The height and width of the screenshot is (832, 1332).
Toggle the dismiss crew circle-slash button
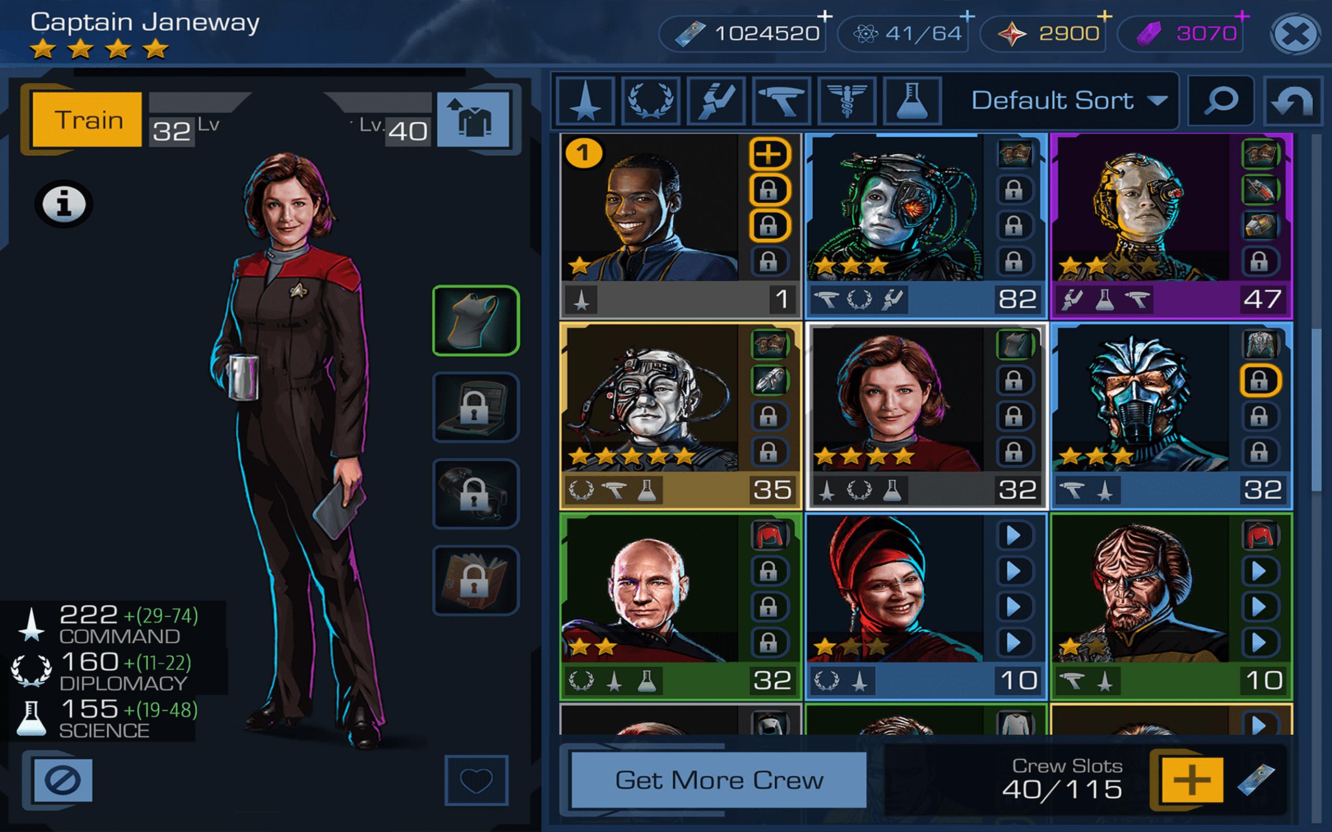coord(63,781)
